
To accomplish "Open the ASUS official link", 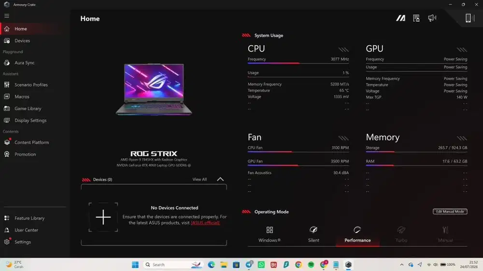I will pos(205,223).
